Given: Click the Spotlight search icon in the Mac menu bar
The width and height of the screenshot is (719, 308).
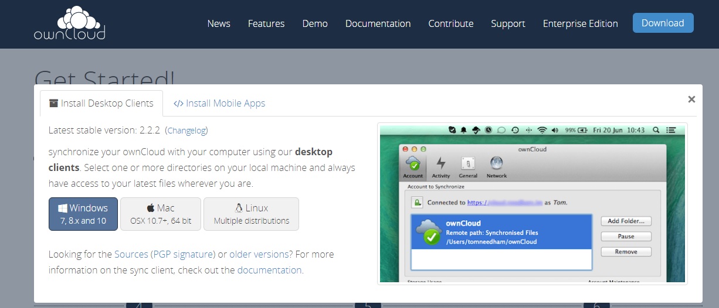Looking at the screenshot, I should pyautogui.click(x=656, y=130).
